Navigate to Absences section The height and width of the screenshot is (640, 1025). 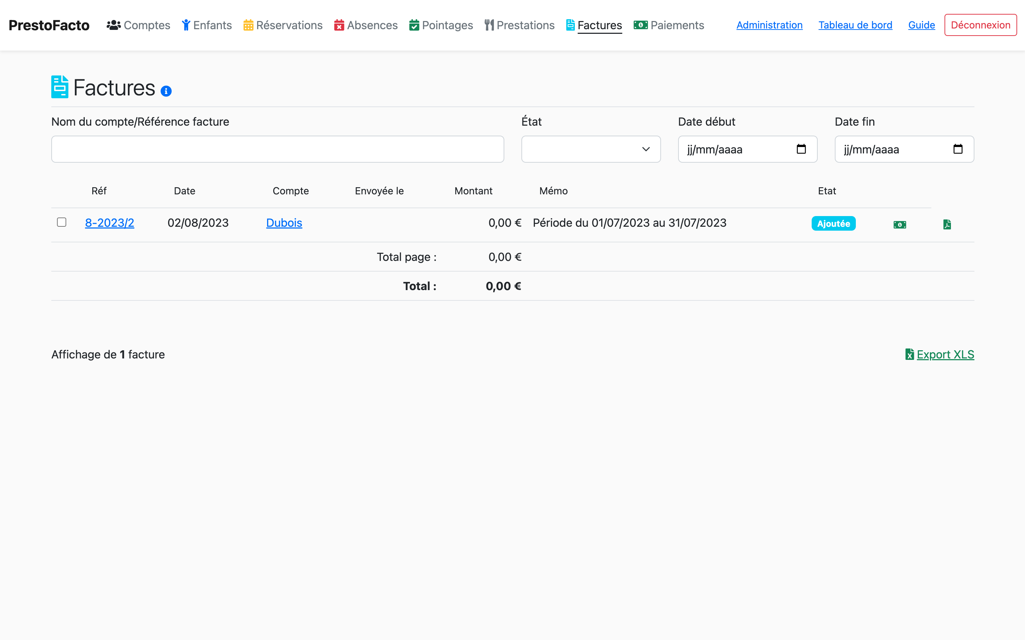point(366,25)
